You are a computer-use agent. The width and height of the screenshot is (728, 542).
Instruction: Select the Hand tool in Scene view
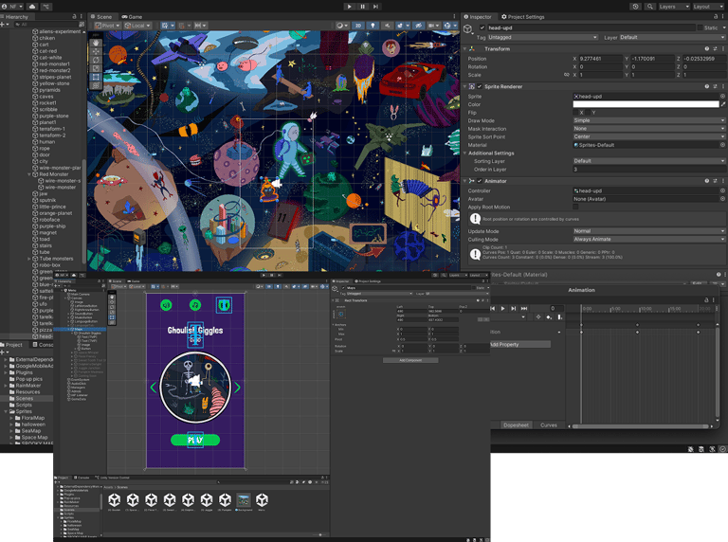click(x=96, y=43)
